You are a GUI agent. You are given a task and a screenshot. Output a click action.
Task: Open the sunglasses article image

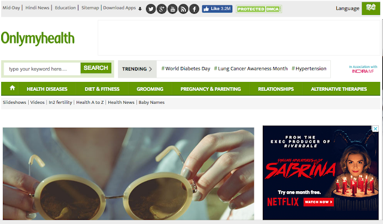(x=129, y=174)
